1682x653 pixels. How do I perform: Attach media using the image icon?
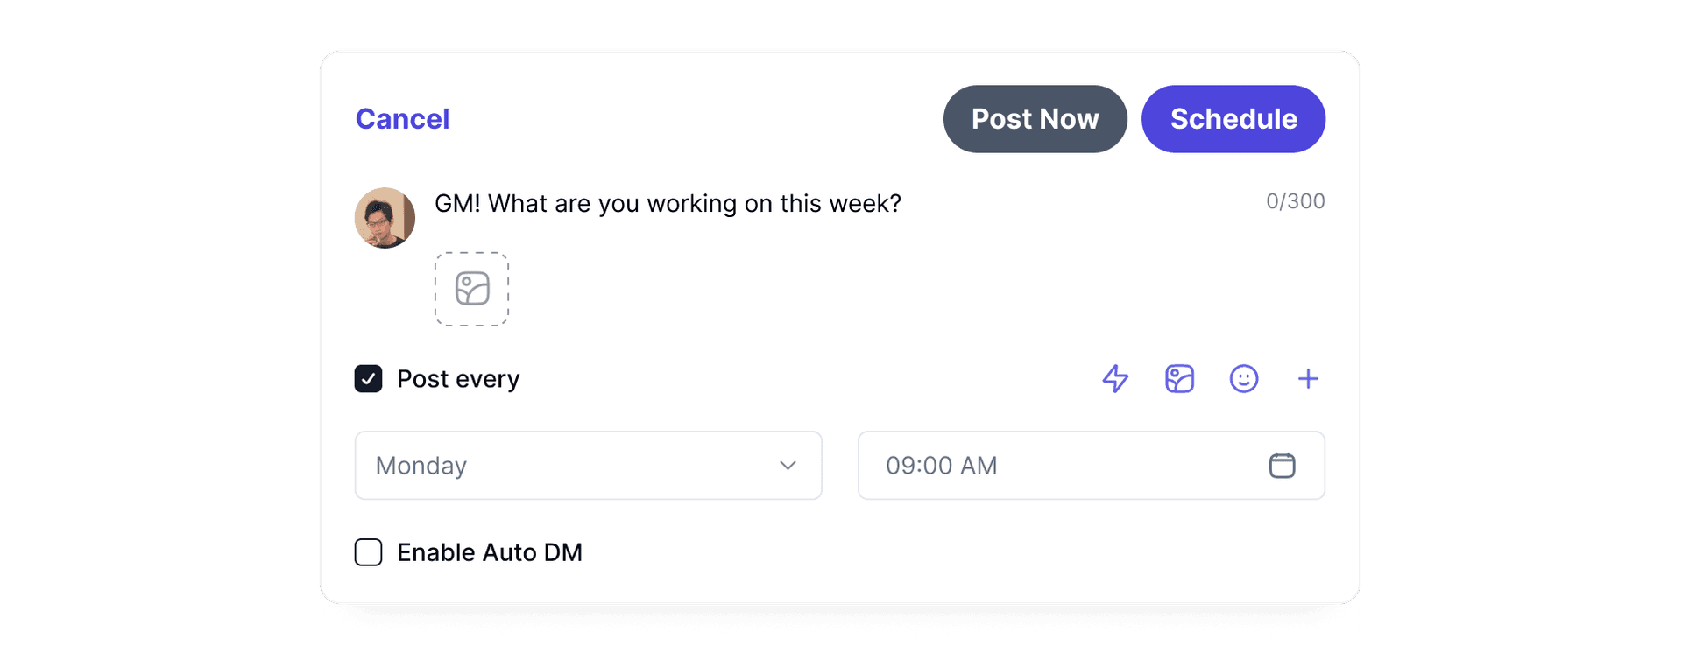click(1179, 378)
